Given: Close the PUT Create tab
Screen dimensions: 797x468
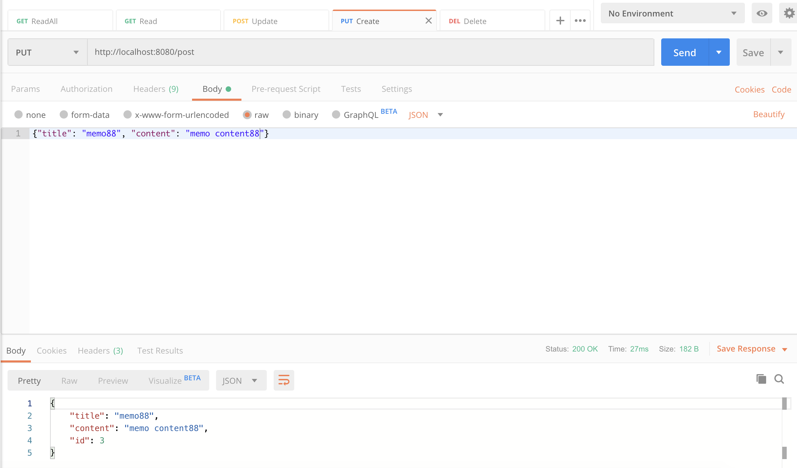Looking at the screenshot, I should tap(428, 21).
